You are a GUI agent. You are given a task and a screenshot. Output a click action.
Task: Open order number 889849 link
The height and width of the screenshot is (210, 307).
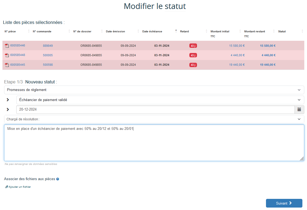pos(48,46)
